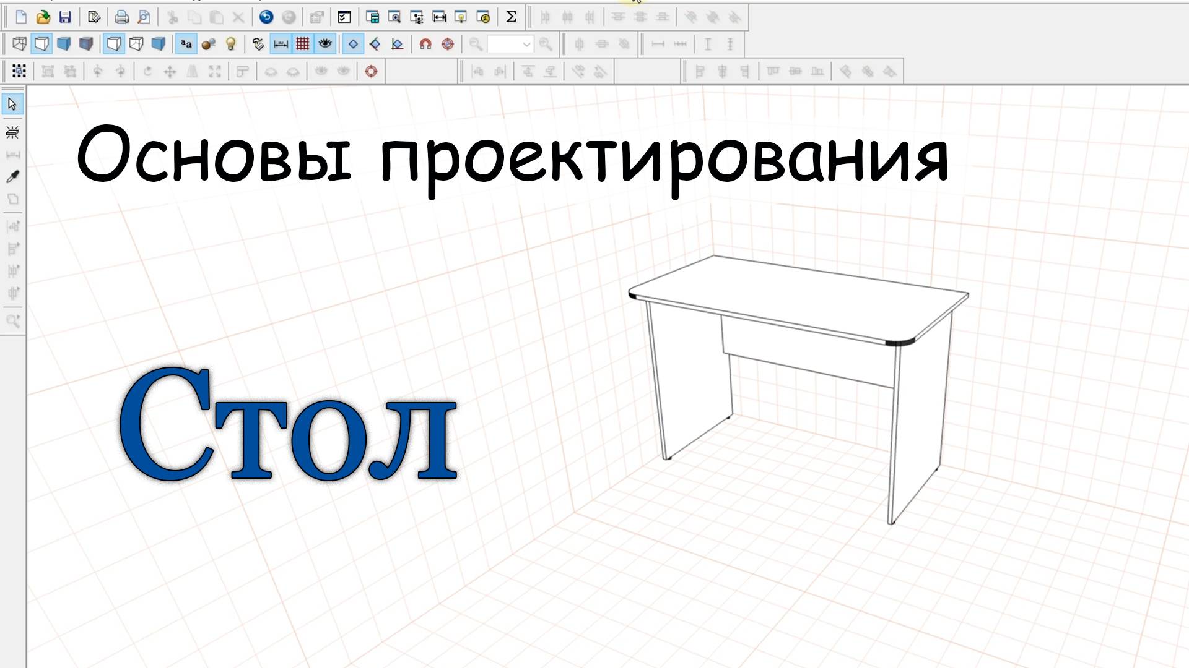The height and width of the screenshot is (668, 1189).
Task: Toggle dimension lines display button
Action: pos(281,44)
